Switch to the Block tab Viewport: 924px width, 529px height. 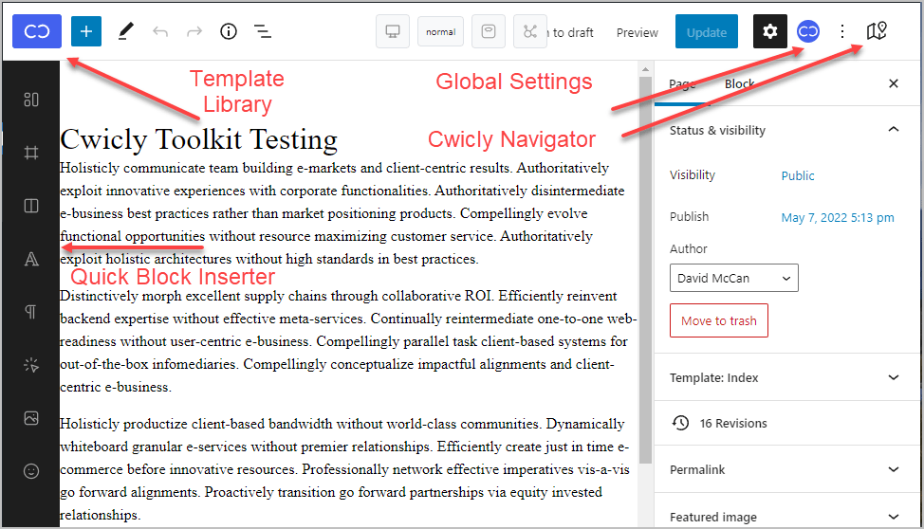[739, 83]
